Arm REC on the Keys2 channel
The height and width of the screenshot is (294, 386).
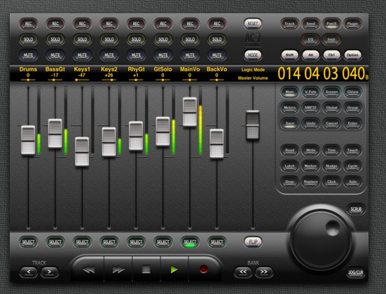[109, 24]
